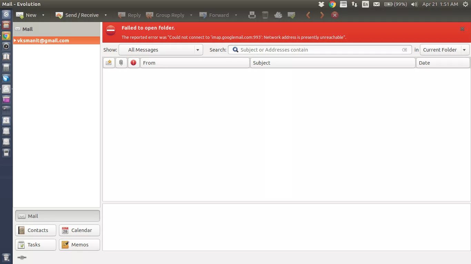
Task: Click the Forward toolbar button
Action: point(214,15)
